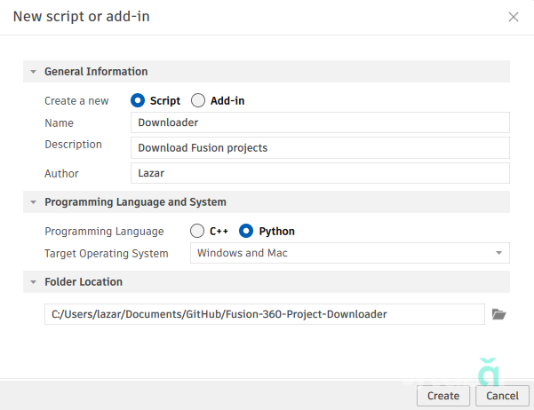Collapse Programming Language and System triangle
This screenshot has width=534, height=410.
point(33,202)
